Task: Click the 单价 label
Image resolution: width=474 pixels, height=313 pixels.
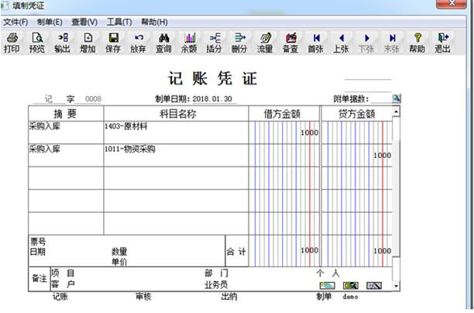Action: [119, 262]
